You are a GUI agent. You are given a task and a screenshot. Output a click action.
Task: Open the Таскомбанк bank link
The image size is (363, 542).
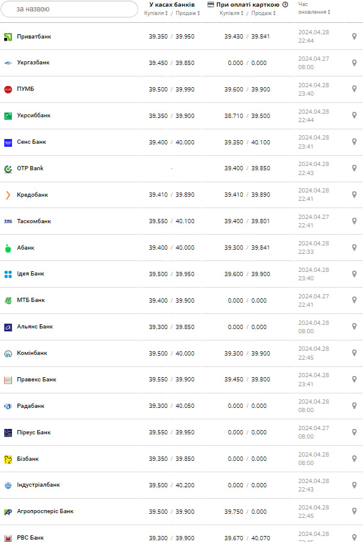coord(34,221)
